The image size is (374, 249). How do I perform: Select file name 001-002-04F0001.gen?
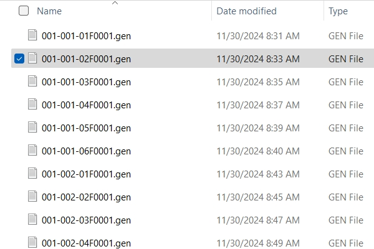(86, 243)
